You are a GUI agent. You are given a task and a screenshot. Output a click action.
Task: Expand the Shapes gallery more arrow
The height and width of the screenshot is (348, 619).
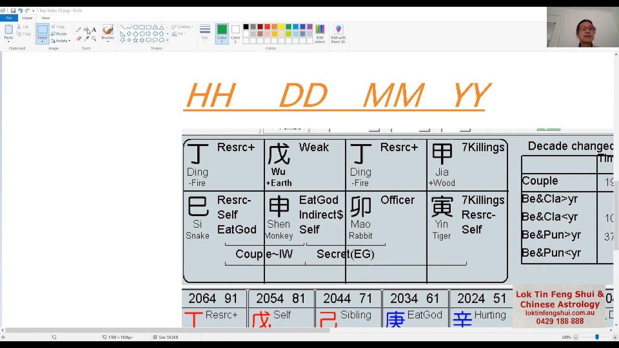(167, 40)
